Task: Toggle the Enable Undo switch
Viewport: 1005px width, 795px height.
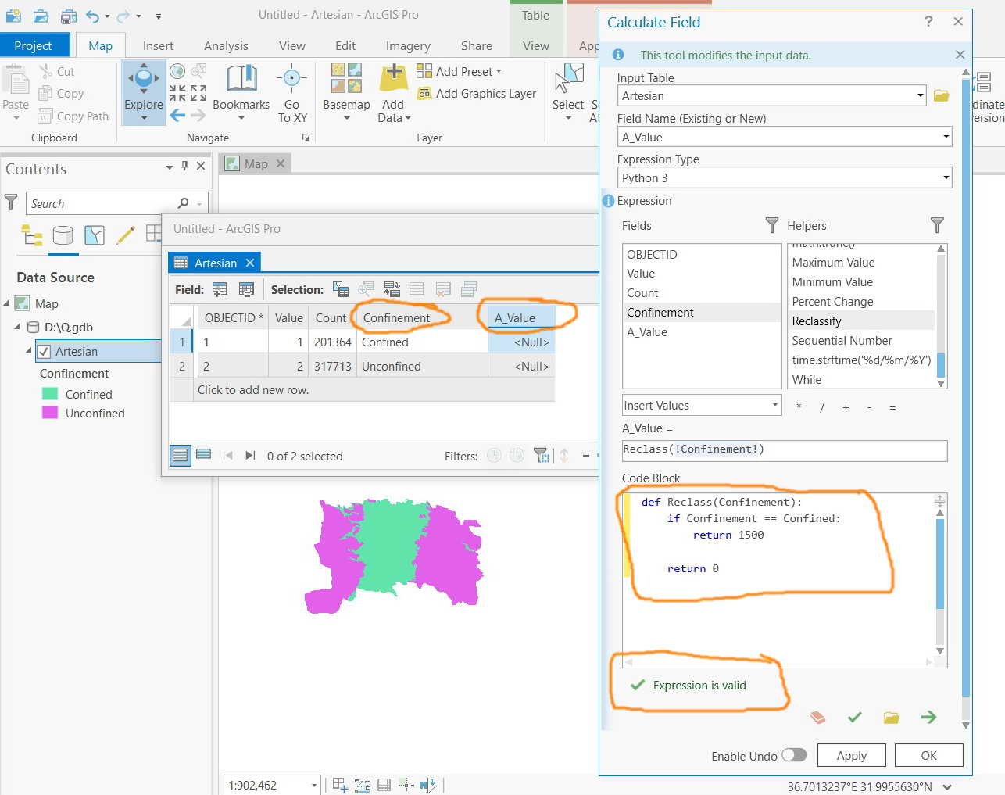Action: tap(794, 755)
